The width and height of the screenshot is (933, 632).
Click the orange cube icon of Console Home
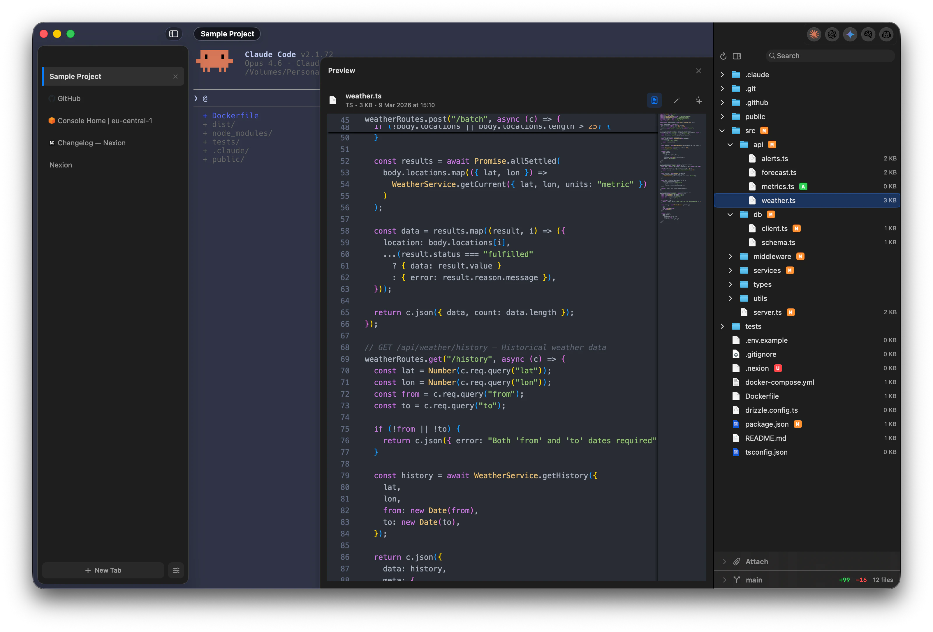point(52,121)
